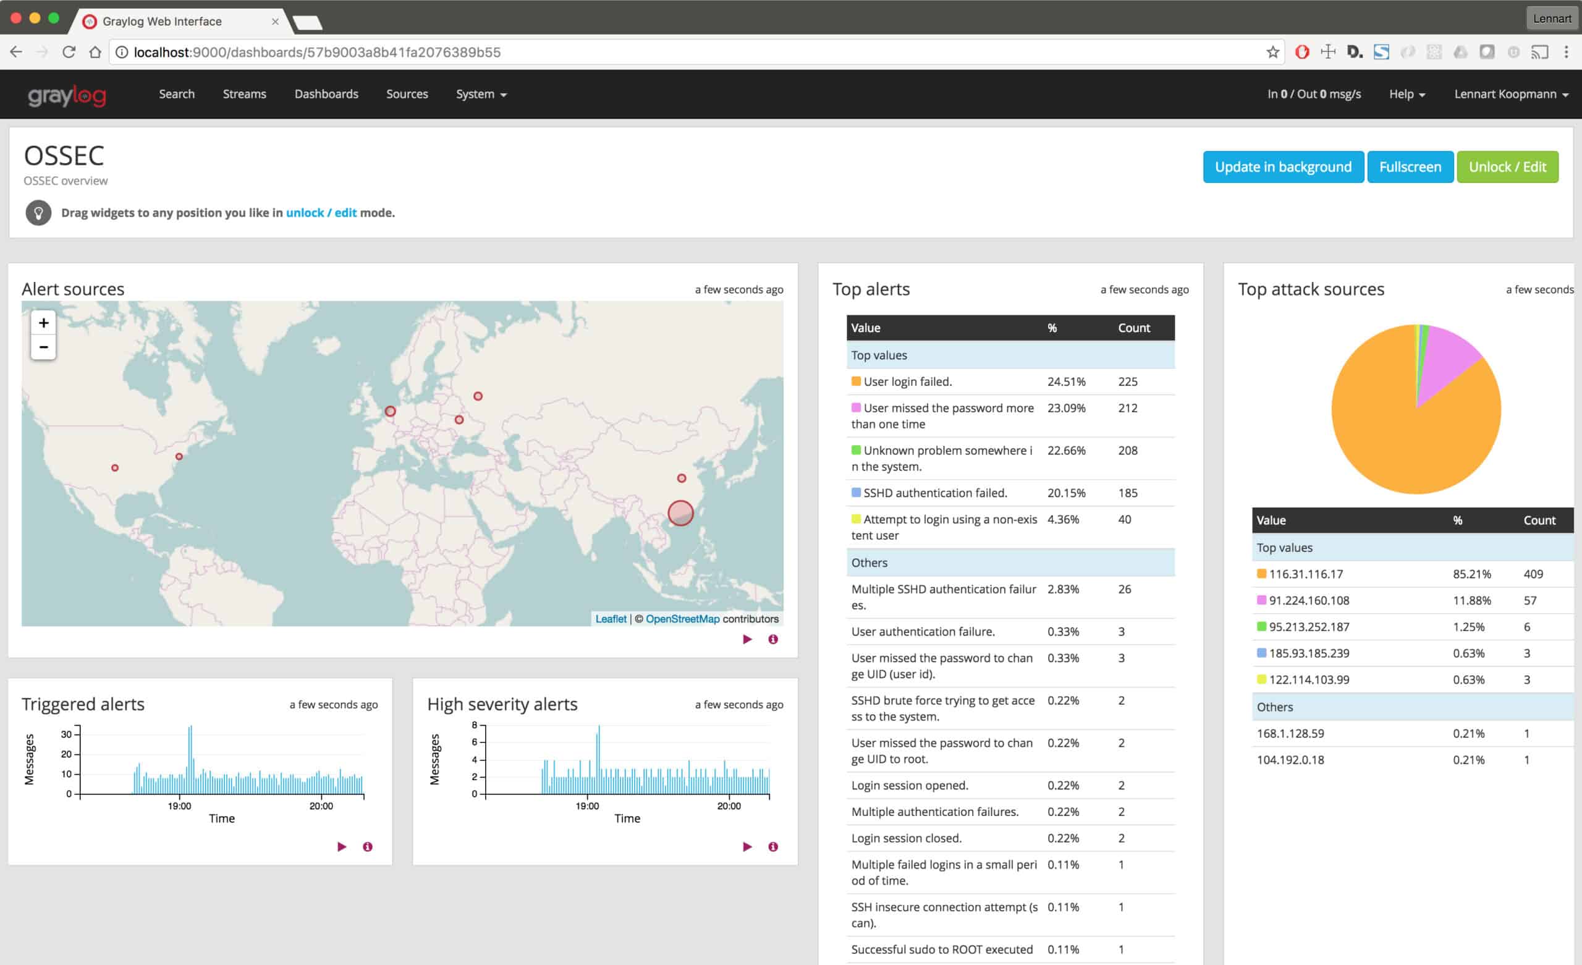Open the Chrome three-dot menu
The width and height of the screenshot is (1582, 965).
(x=1567, y=52)
